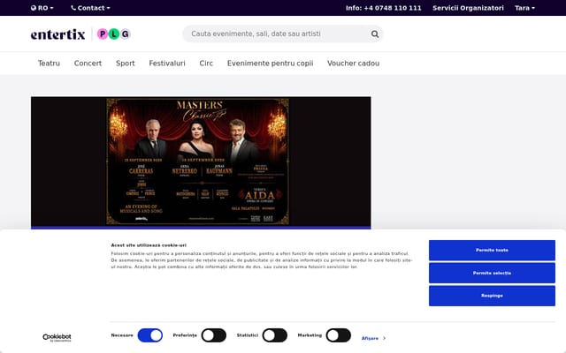Open Evenimente pentru copii category

click(270, 64)
